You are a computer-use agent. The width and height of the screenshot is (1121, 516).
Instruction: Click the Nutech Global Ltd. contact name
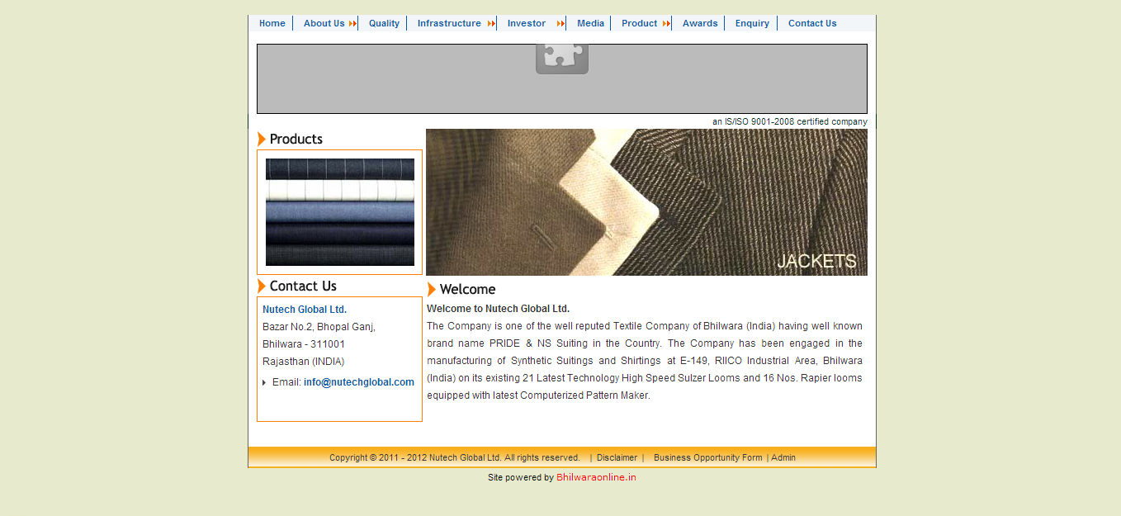coord(305,310)
